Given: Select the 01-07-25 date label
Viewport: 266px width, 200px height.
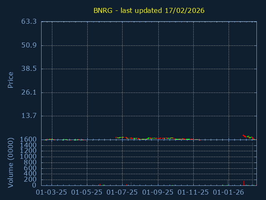Looking at the screenshot, I should coord(123,192).
